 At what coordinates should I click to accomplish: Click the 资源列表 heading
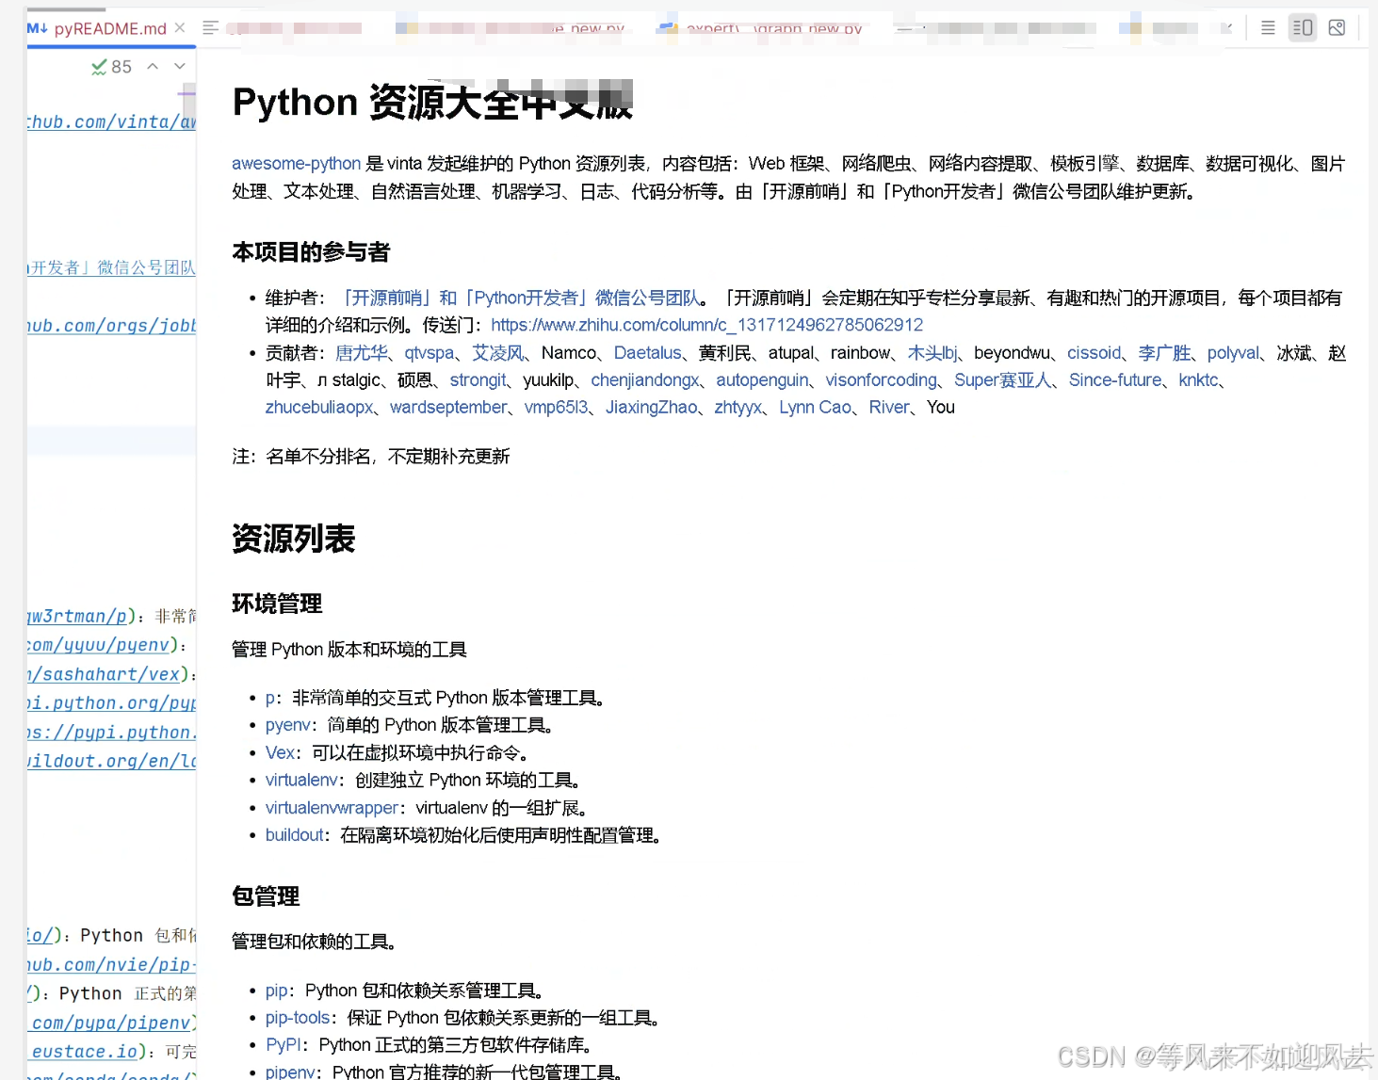pyautogui.click(x=293, y=540)
